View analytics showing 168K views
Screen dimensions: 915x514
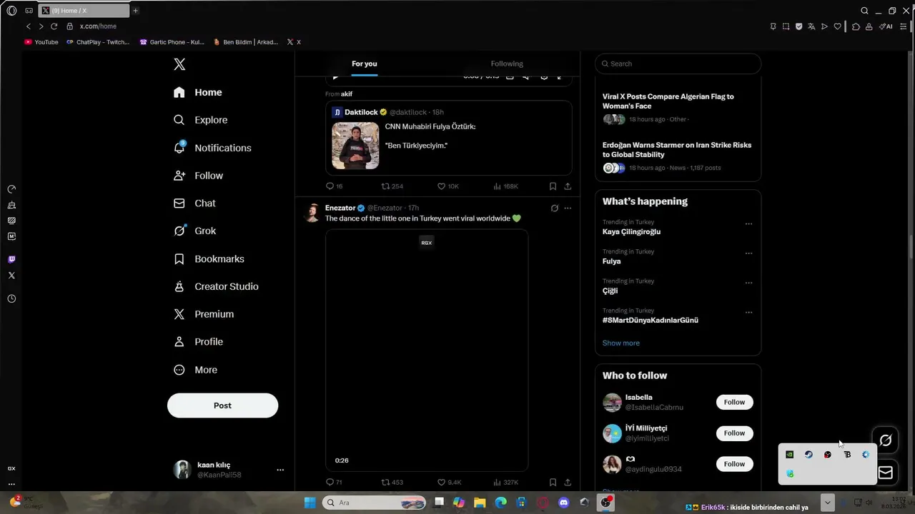tap(505, 186)
